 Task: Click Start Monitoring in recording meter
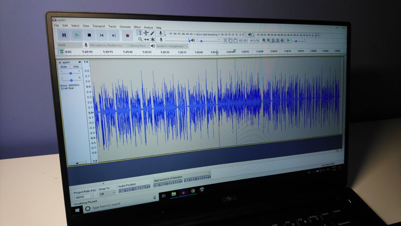coord(206,34)
